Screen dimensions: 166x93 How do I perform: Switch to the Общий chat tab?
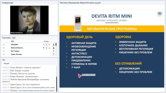(6, 64)
